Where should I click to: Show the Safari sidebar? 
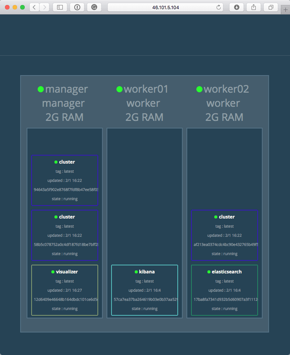click(60, 7)
